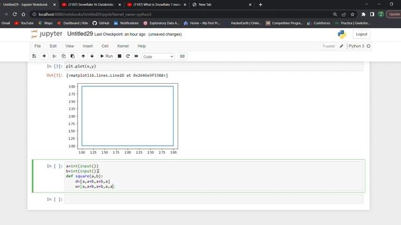Open the Edit menu

[53, 46]
